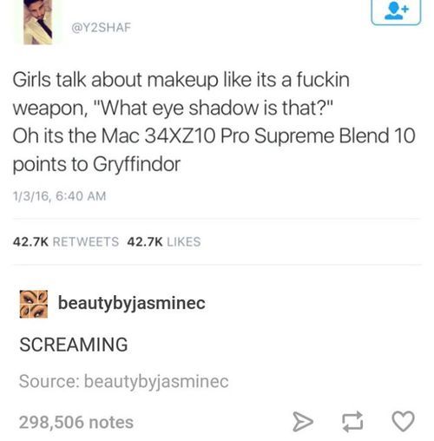Open Source: beautybyjasminec link
This screenshot has width=434, height=441.
(x=124, y=381)
